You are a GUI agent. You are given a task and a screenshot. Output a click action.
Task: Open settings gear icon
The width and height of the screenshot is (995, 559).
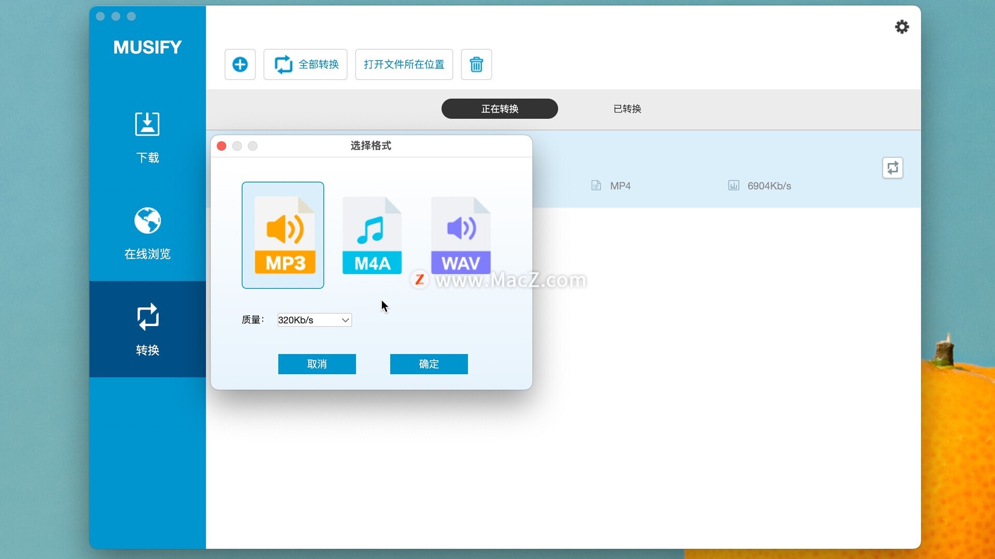902,27
